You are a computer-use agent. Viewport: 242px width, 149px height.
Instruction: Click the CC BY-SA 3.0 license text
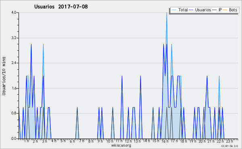coord(229,146)
